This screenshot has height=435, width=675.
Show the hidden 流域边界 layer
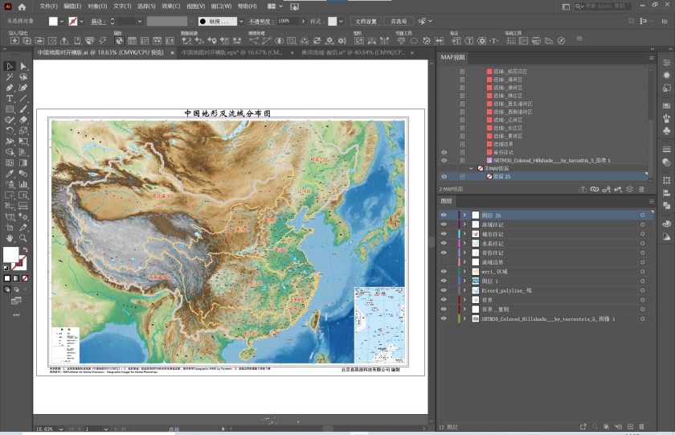[444, 262]
